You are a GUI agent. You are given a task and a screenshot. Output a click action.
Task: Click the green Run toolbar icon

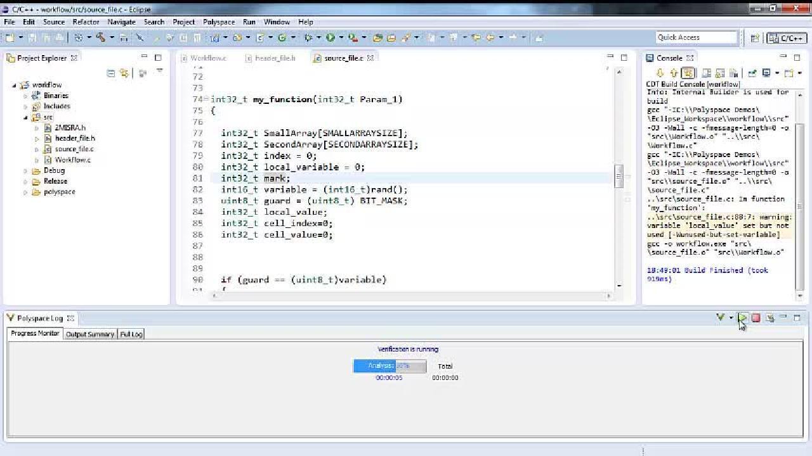330,38
